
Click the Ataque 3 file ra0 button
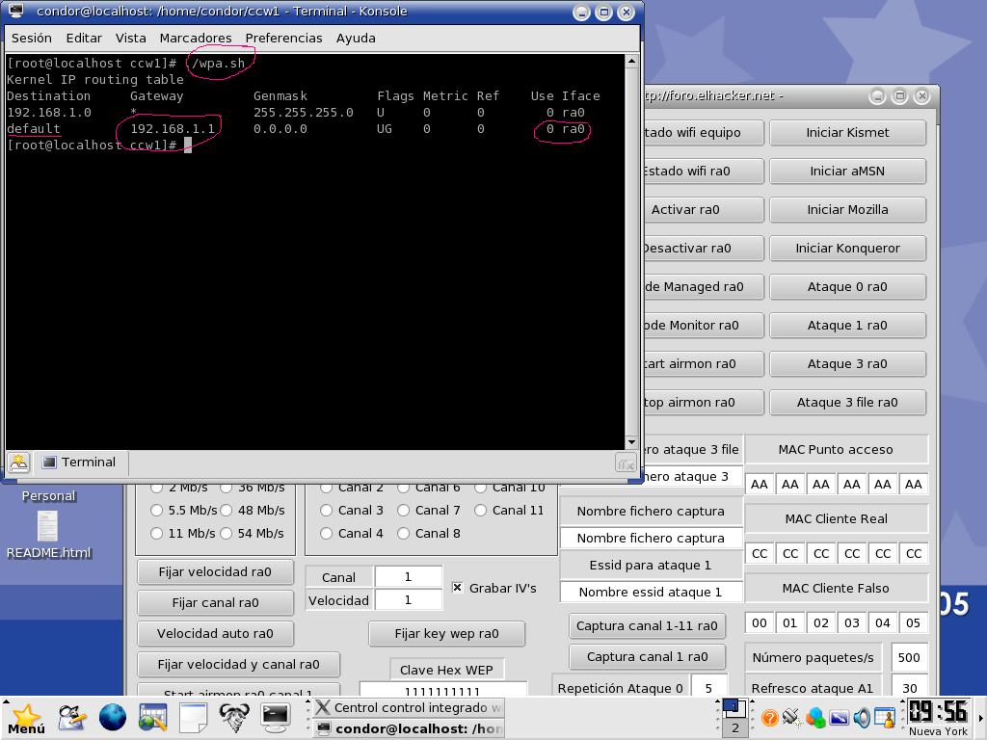coord(847,403)
